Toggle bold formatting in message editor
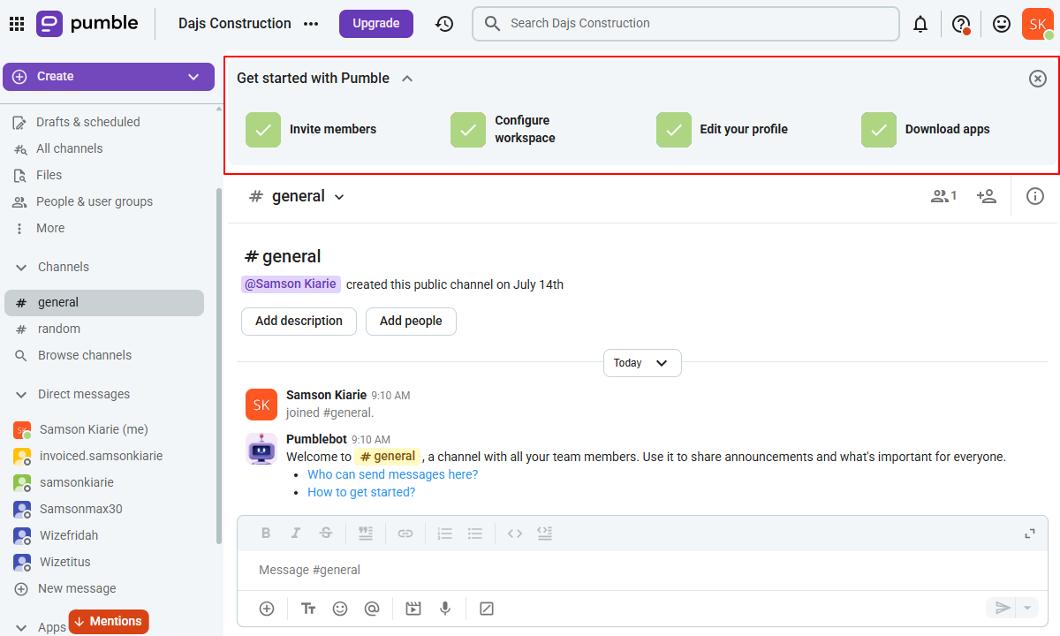Screen dimensions: 1060x636 (x=266, y=534)
